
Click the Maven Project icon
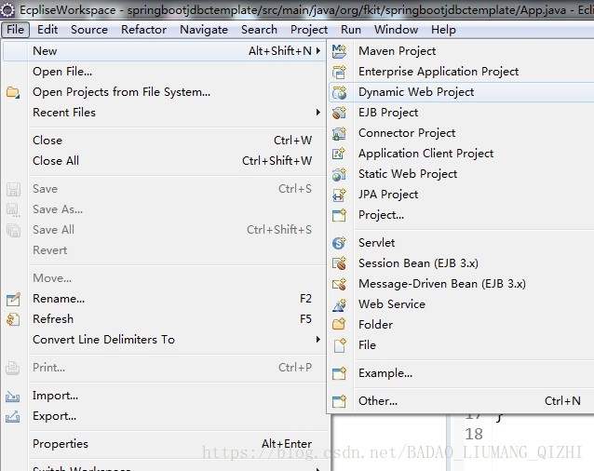point(339,51)
